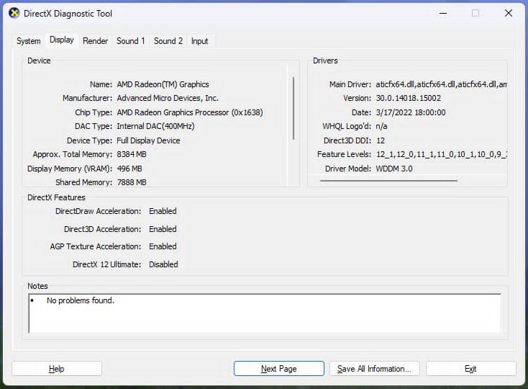Select the 'AMD Radeon(TM) Graphics' name value
528x389 pixels.
point(163,84)
